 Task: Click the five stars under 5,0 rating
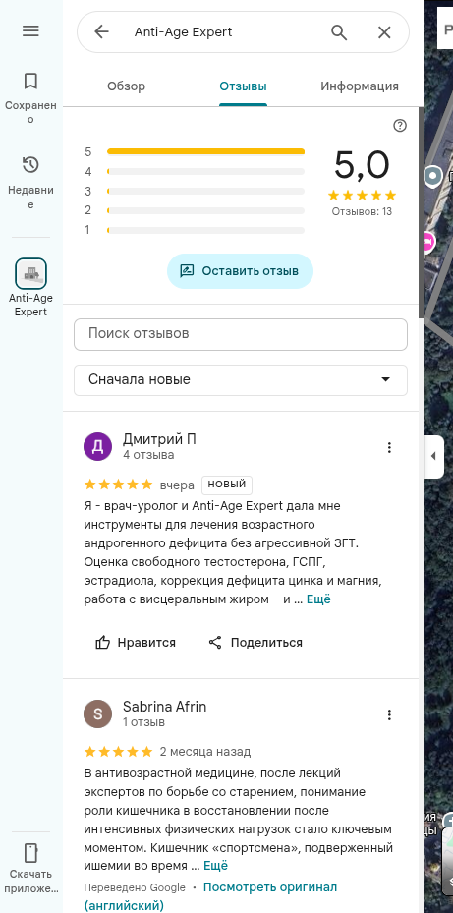point(362,195)
